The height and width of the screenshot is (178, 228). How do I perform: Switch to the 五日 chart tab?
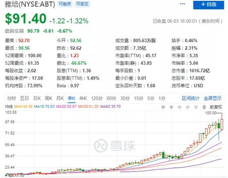click(24, 98)
